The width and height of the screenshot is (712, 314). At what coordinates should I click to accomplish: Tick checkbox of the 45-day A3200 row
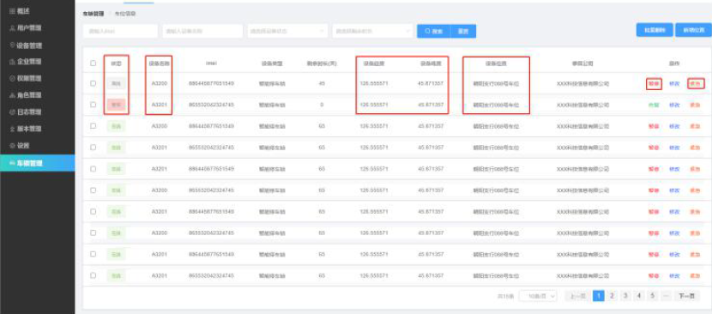(94, 83)
